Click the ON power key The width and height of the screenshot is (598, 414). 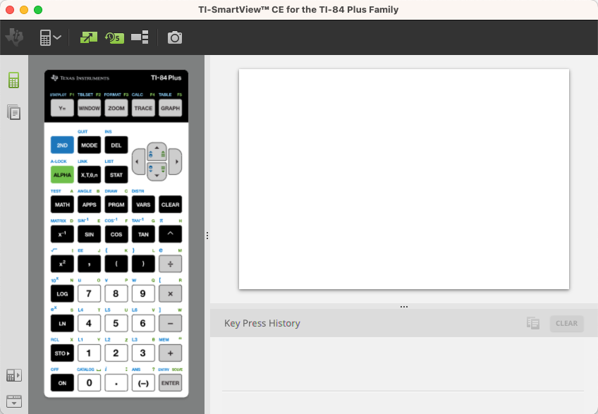62,383
